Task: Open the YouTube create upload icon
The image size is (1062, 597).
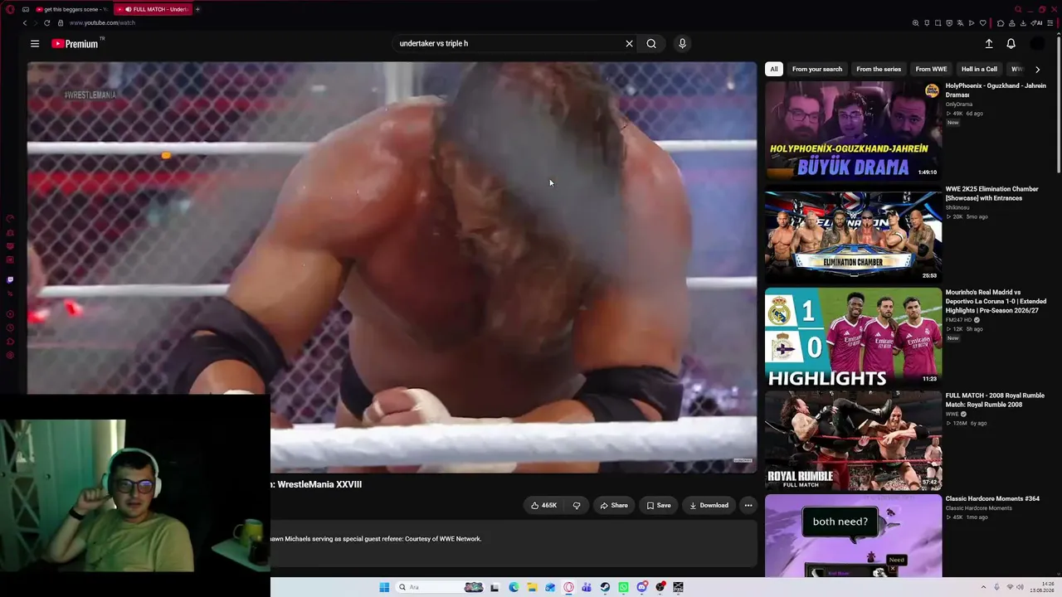Action: 989,44
